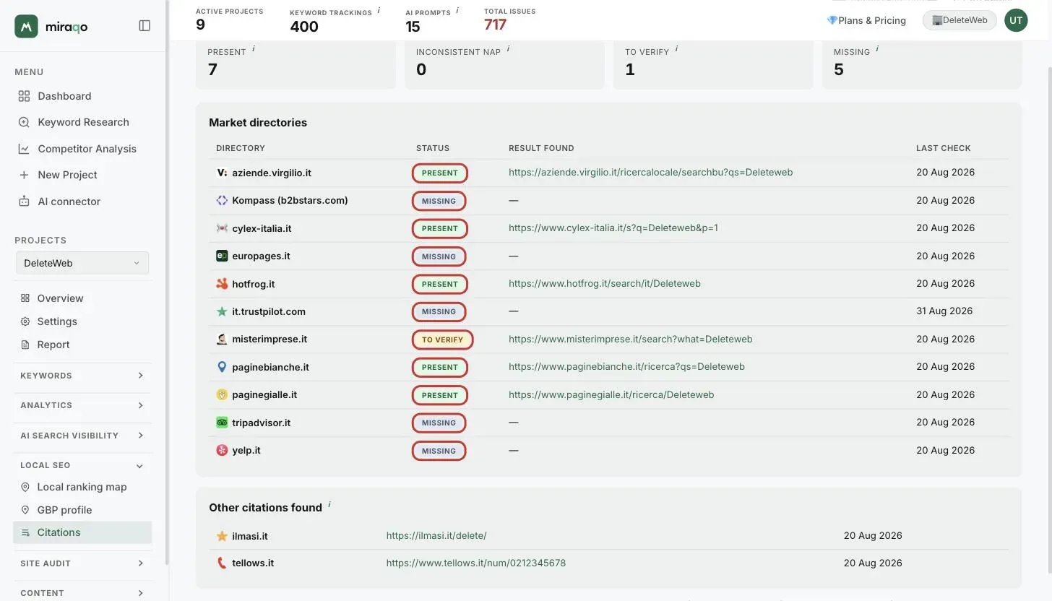Go to Keyword Research

tap(83, 122)
